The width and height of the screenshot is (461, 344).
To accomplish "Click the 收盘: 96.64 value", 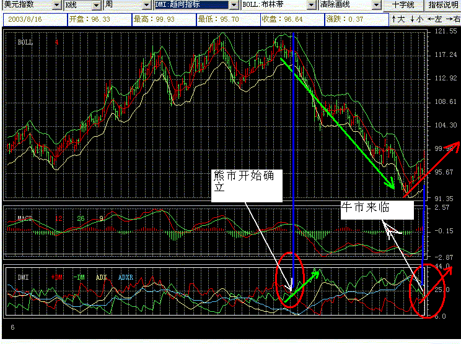I will tap(292, 20).
